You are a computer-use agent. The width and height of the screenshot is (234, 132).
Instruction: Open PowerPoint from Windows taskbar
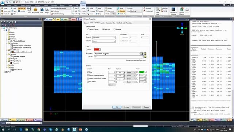pyautogui.click(x=80, y=129)
